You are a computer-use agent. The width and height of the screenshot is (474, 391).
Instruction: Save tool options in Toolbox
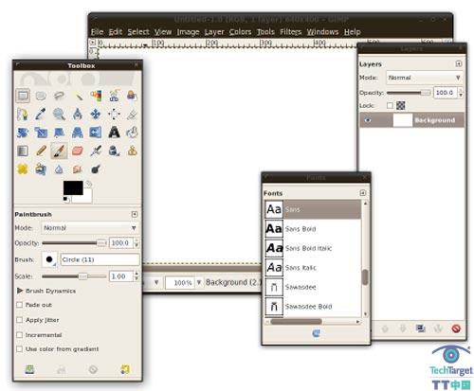29,369
